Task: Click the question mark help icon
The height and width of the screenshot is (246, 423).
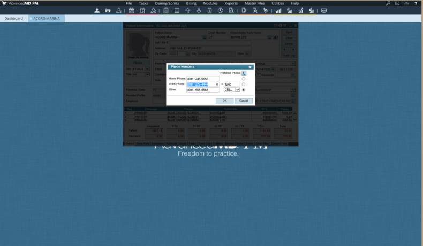Action: pos(416,3)
